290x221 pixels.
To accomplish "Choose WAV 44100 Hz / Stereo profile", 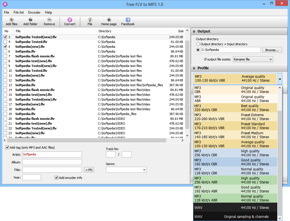I will point(235,207).
